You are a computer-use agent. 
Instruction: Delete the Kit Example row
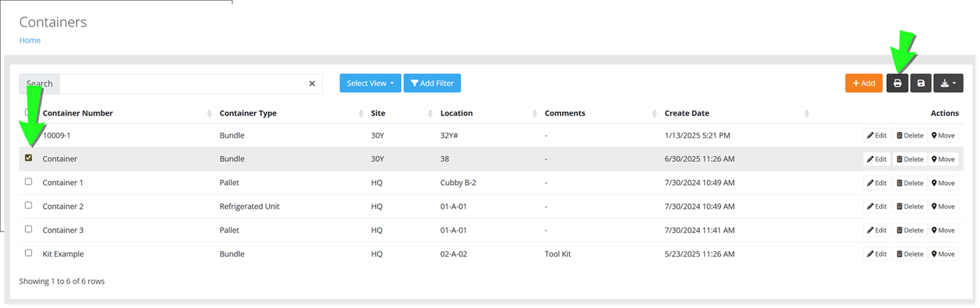pyautogui.click(x=910, y=254)
